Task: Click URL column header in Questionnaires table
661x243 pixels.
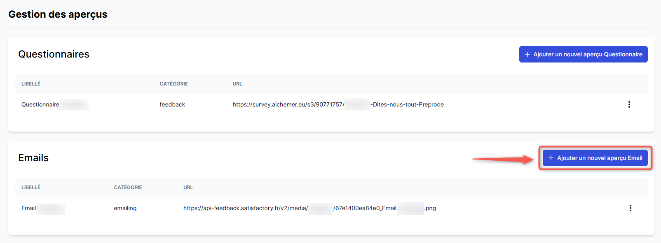Action: tap(237, 84)
